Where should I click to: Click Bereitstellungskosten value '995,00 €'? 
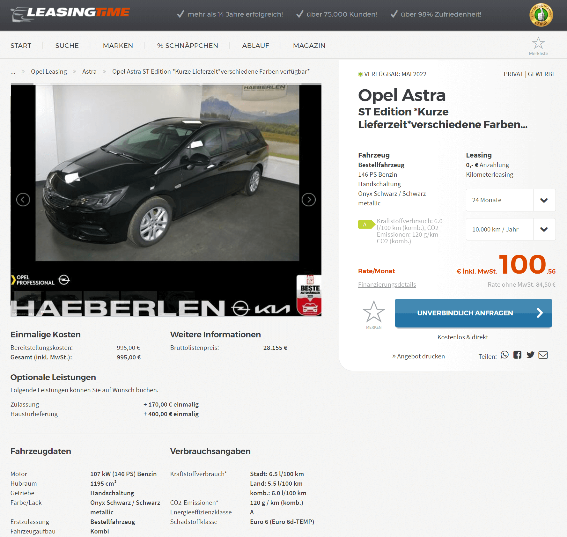[128, 348]
